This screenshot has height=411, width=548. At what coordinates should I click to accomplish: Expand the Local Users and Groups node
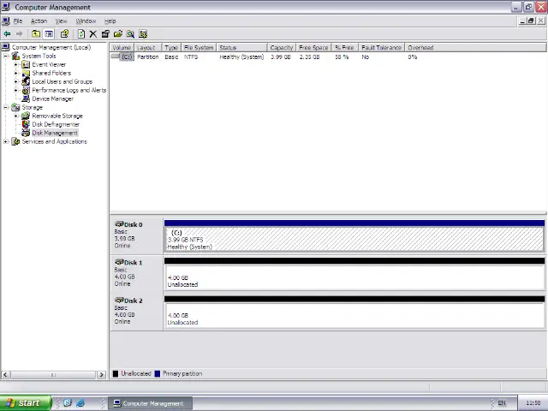pyautogui.click(x=15, y=82)
